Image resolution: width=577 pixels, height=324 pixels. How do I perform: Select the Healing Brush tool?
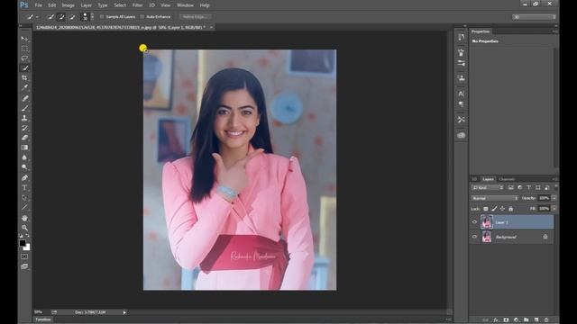coord(24,98)
